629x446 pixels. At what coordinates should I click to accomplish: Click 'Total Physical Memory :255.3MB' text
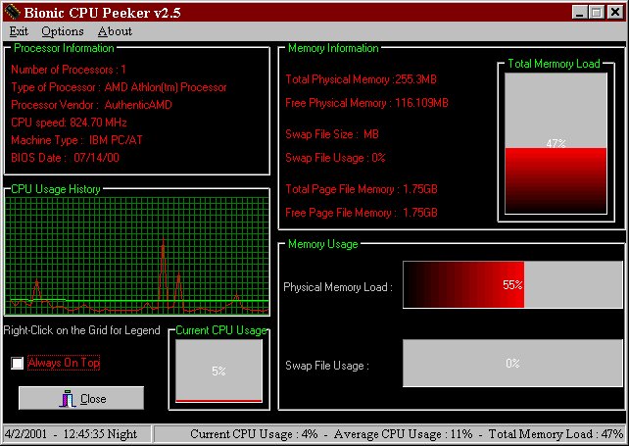361,79
